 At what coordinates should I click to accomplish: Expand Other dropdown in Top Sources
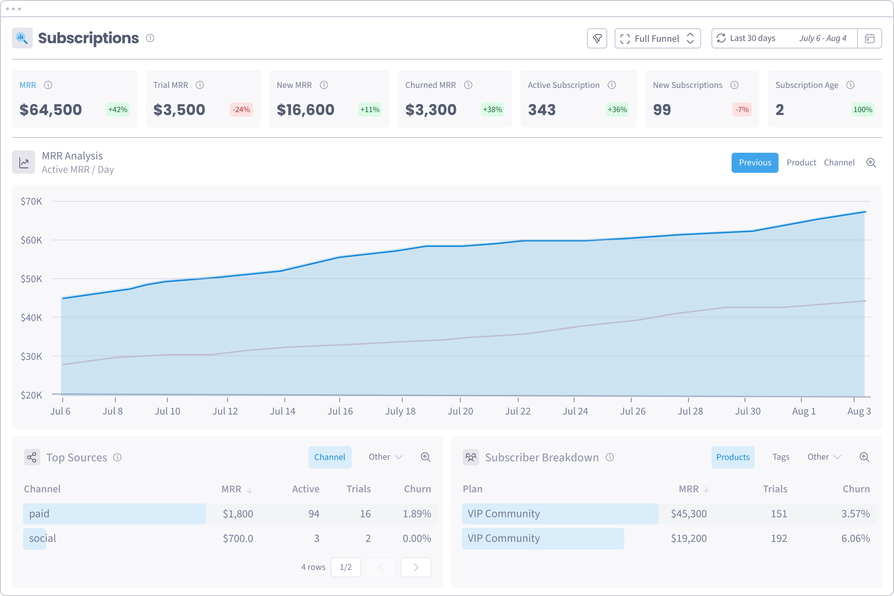(x=385, y=457)
